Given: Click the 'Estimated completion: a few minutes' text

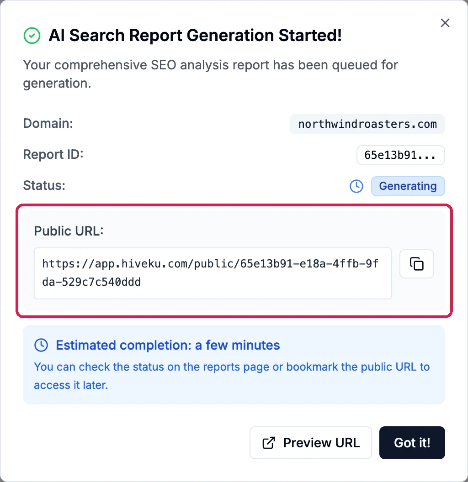Looking at the screenshot, I should 168,345.
